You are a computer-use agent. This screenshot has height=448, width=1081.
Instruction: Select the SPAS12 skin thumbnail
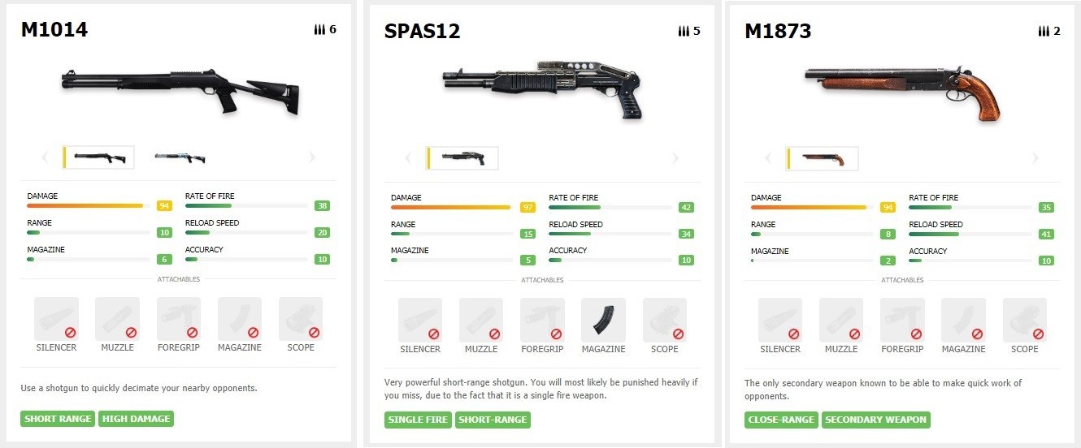point(463,158)
